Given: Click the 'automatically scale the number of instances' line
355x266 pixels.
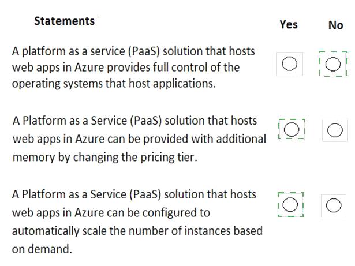Looking at the screenshot, I should [137, 231].
